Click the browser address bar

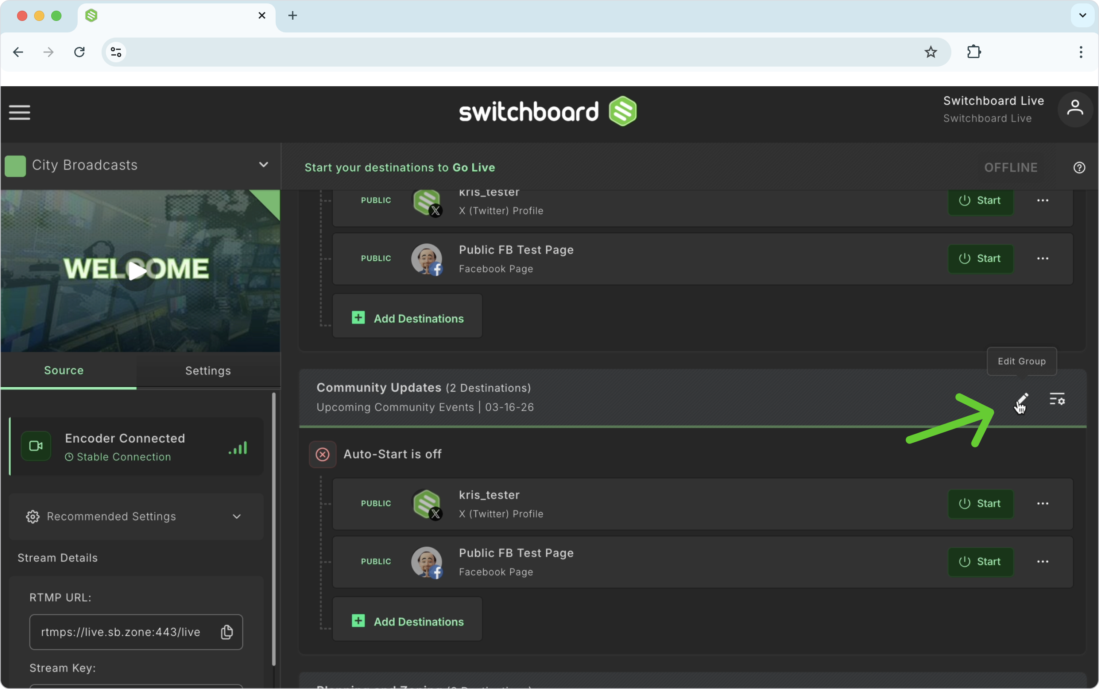(x=526, y=53)
